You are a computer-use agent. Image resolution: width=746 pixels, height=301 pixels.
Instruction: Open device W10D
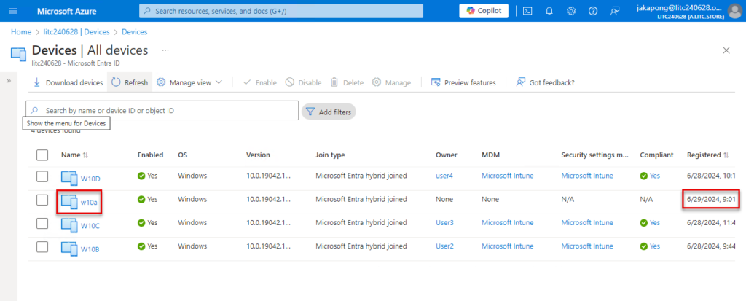(90, 179)
